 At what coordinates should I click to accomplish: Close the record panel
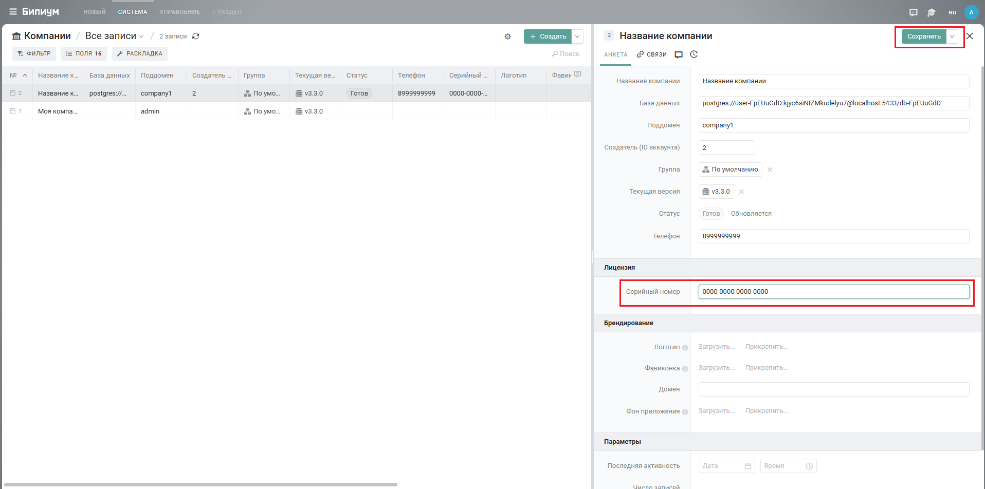(x=970, y=36)
